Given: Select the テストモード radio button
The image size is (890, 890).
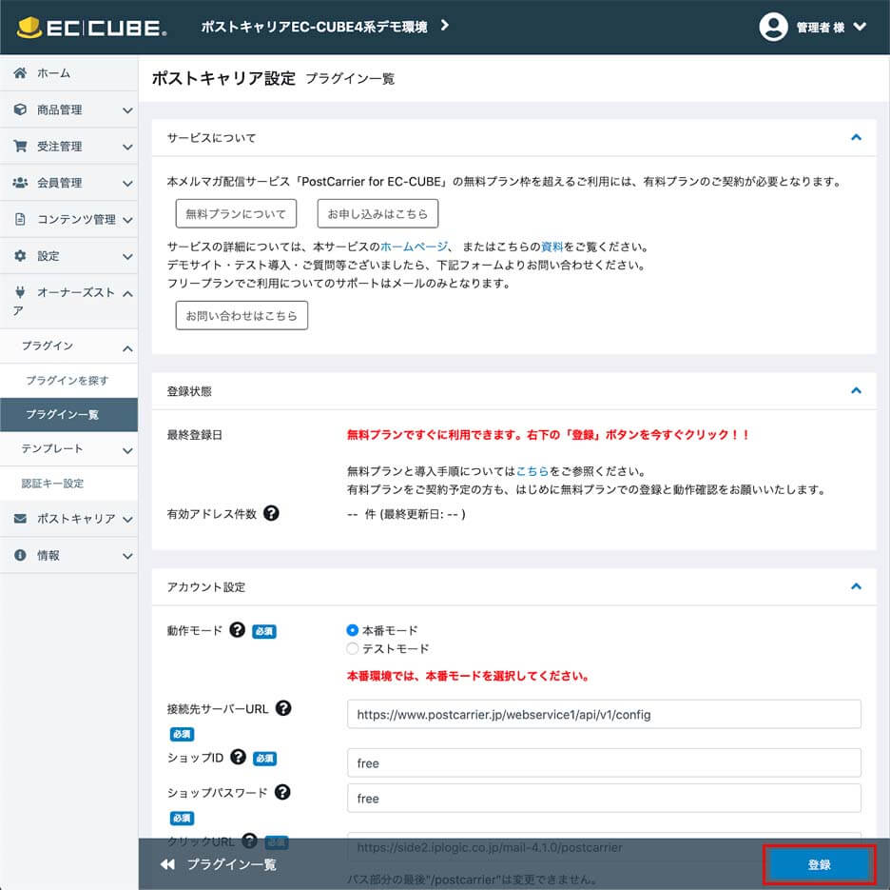Looking at the screenshot, I should point(352,648).
